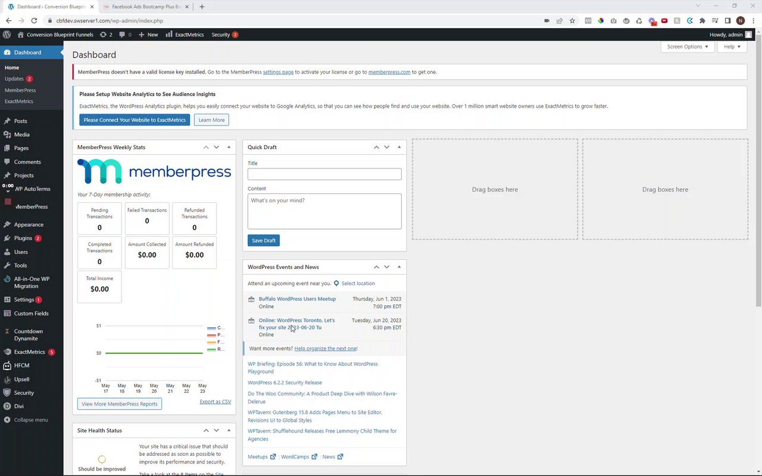Open Security in the admin bar
Screen dimensions: 762x476
tap(224, 35)
